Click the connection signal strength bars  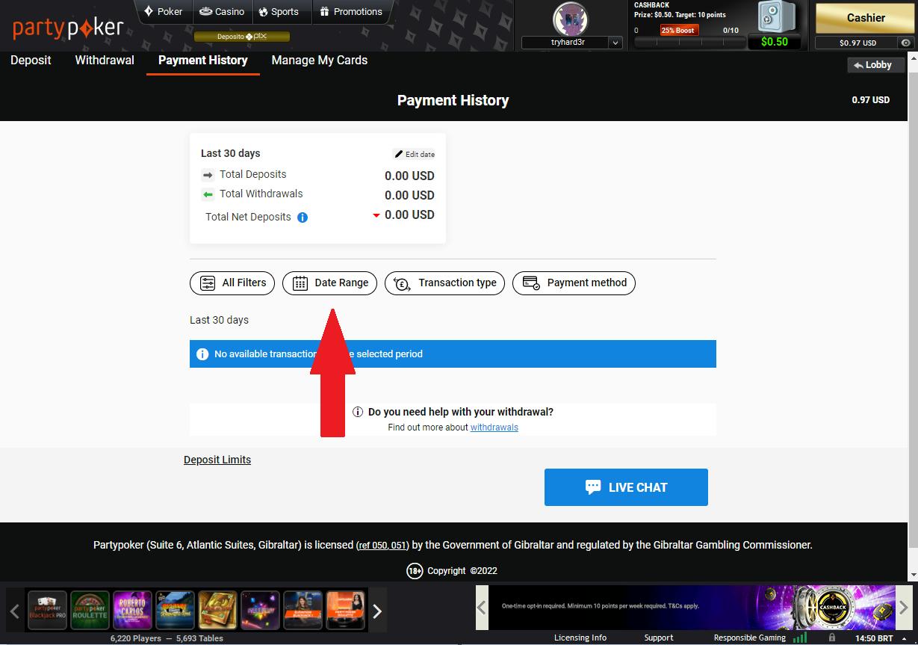point(800,638)
